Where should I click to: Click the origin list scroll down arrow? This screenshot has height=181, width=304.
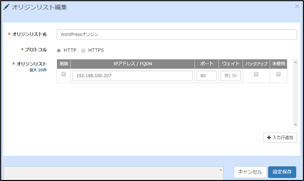[x=296, y=125]
